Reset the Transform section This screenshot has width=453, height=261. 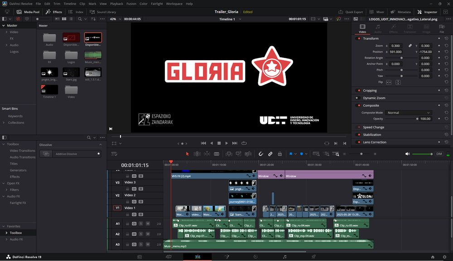[x=446, y=38]
